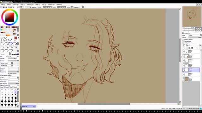Choose the Binary pen tool
The width and height of the screenshot is (202, 113).
pos(7,50)
